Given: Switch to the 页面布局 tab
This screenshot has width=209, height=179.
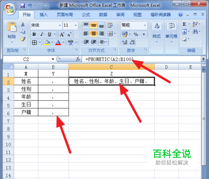Looking at the screenshot, I should coord(65,15).
